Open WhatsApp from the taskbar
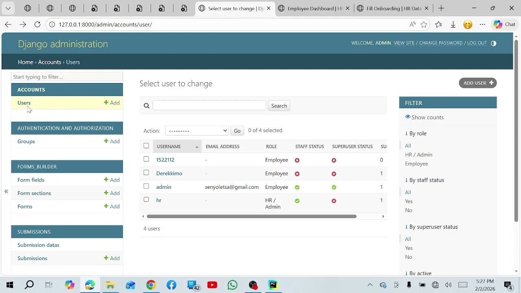 (232, 285)
